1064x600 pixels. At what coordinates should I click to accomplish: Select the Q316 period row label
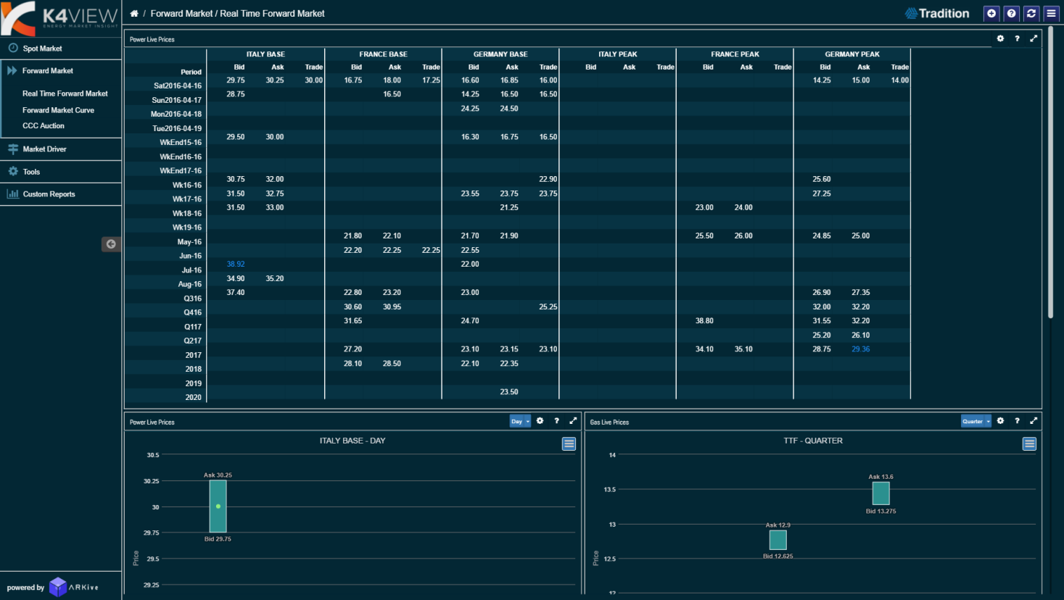point(193,299)
